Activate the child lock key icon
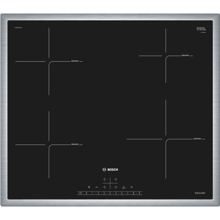 tap(97, 187)
